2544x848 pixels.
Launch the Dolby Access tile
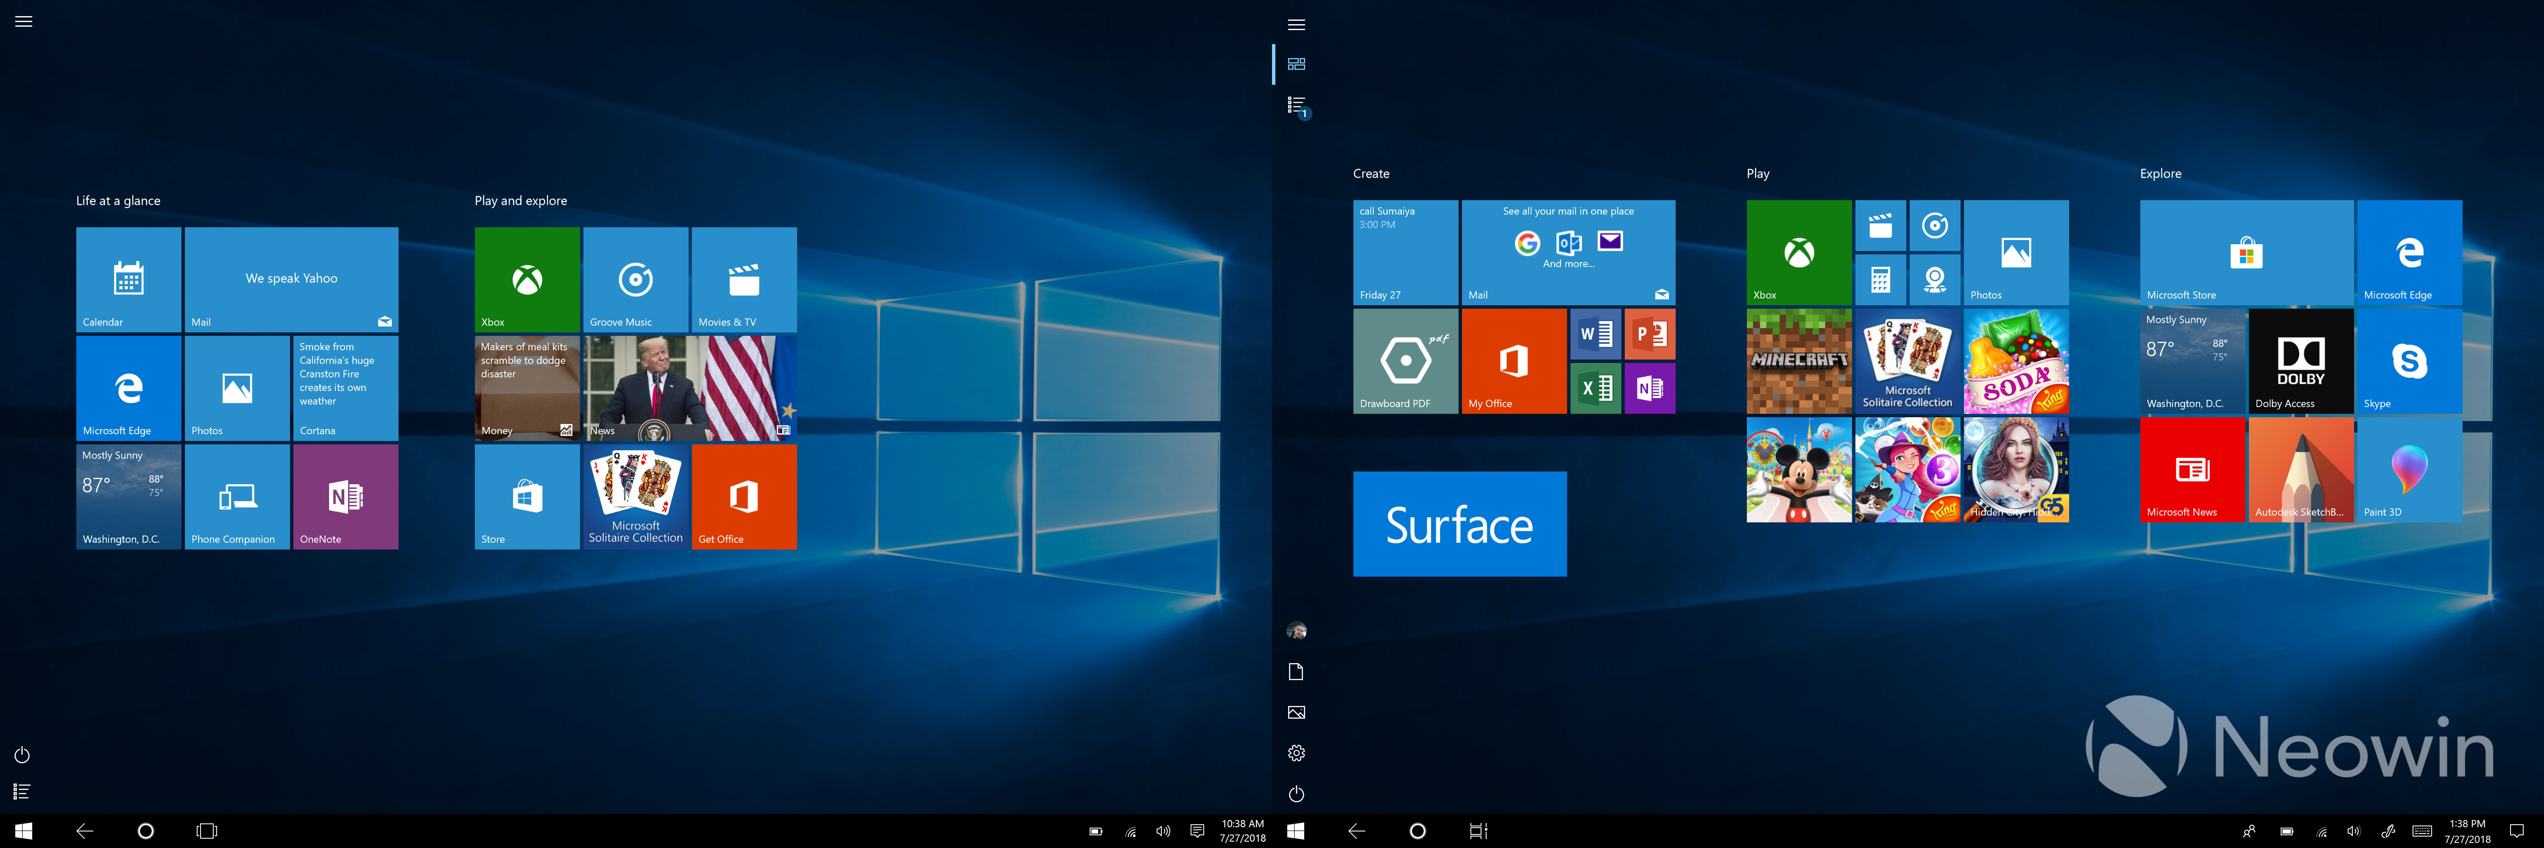[2300, 360]
